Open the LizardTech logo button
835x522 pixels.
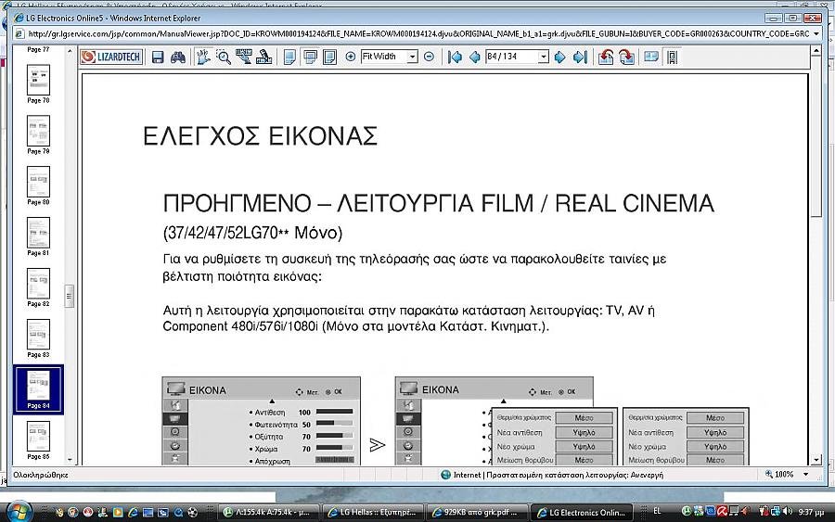click(111, 57)
